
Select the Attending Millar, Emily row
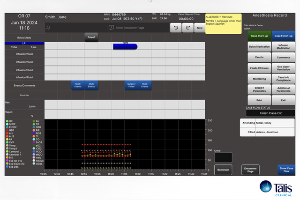point(267,123)
